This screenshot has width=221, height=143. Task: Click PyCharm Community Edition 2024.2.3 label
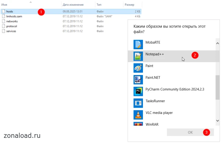tap(175, 89)
